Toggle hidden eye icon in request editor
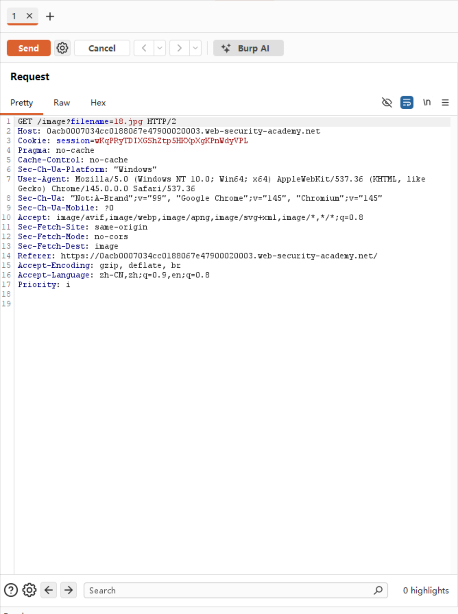 [x=387, y=102]
